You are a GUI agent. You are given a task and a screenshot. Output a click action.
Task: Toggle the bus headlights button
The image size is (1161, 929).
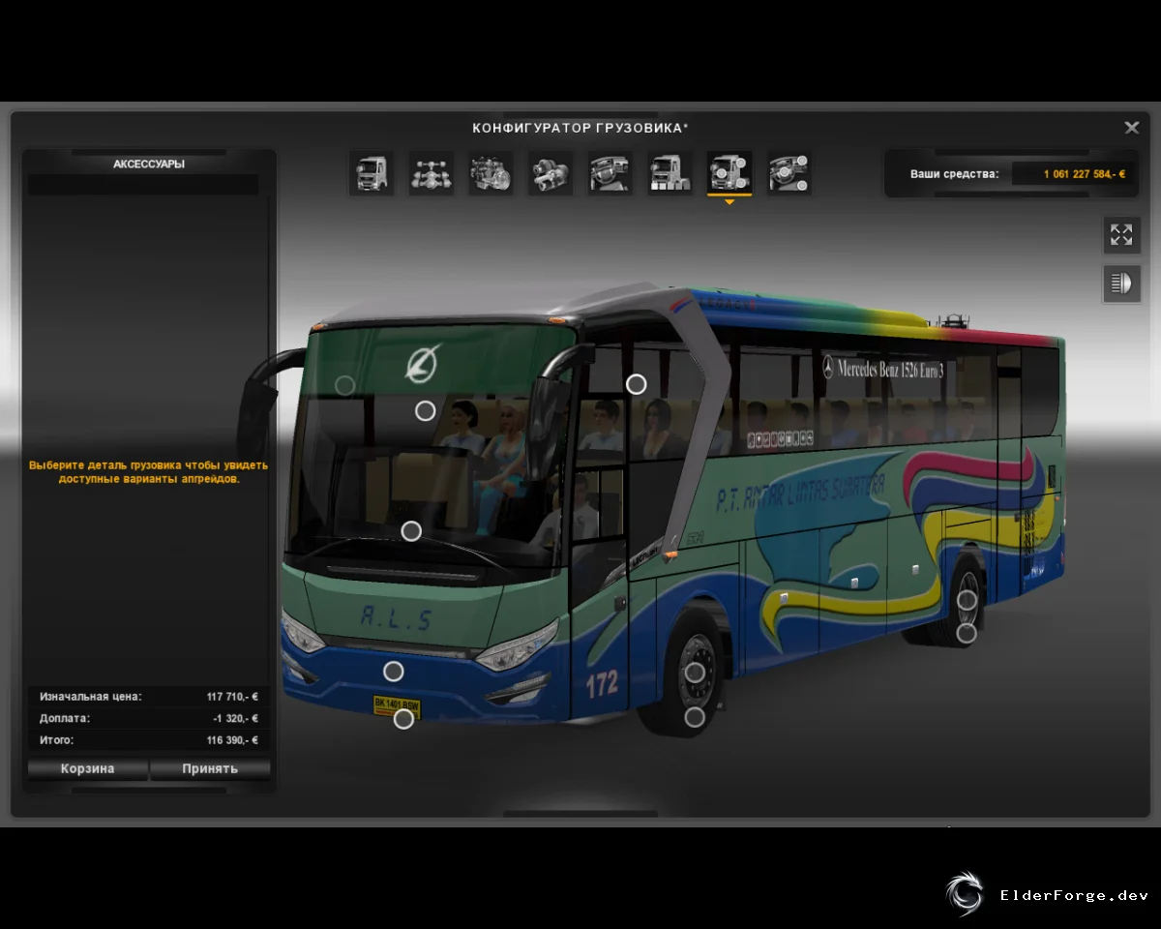[x=1121, y=284]
